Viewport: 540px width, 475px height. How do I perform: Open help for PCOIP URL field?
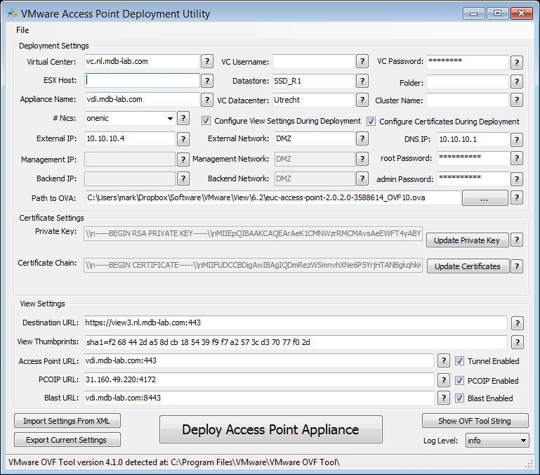point(444,380)
